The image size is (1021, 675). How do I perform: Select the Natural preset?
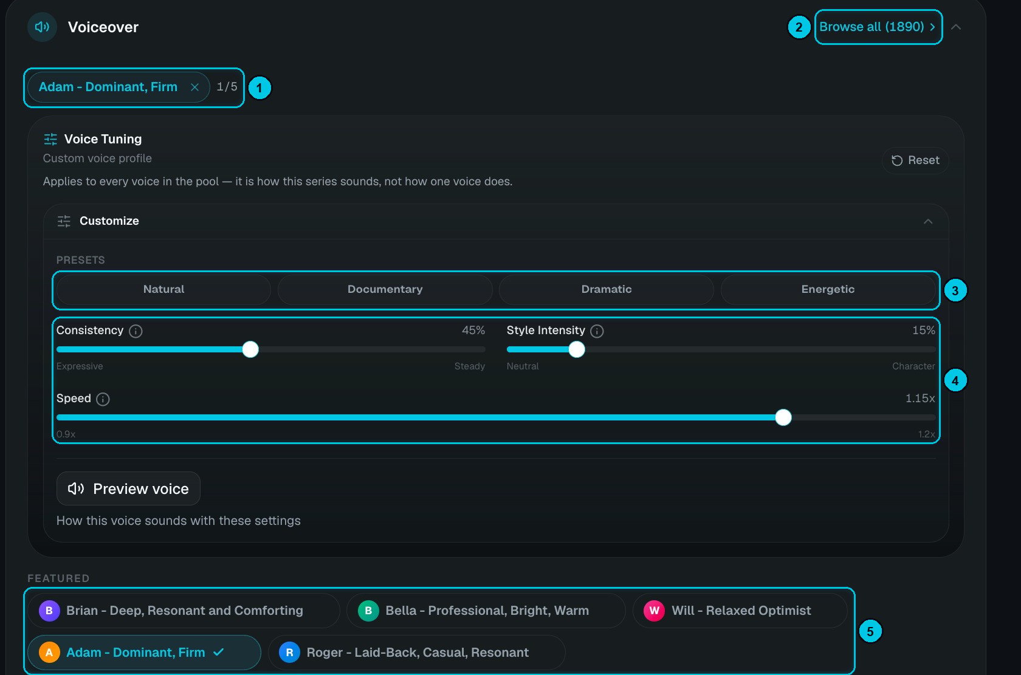tap(164, 289)
